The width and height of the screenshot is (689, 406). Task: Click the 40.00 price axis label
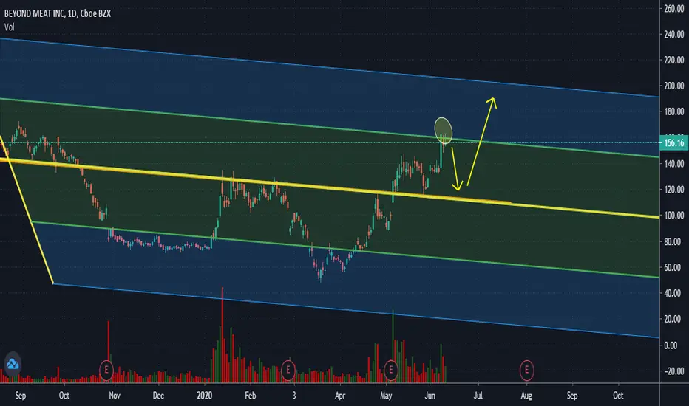tap(674, 293)
